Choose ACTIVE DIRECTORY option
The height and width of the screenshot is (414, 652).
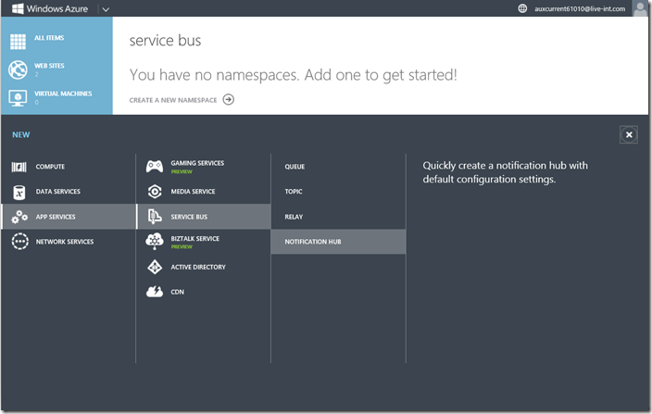198,268
